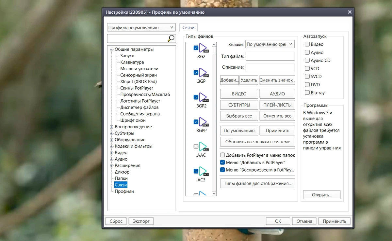Open the 'Значки' icon style dropdown

[x=270, y=44]
